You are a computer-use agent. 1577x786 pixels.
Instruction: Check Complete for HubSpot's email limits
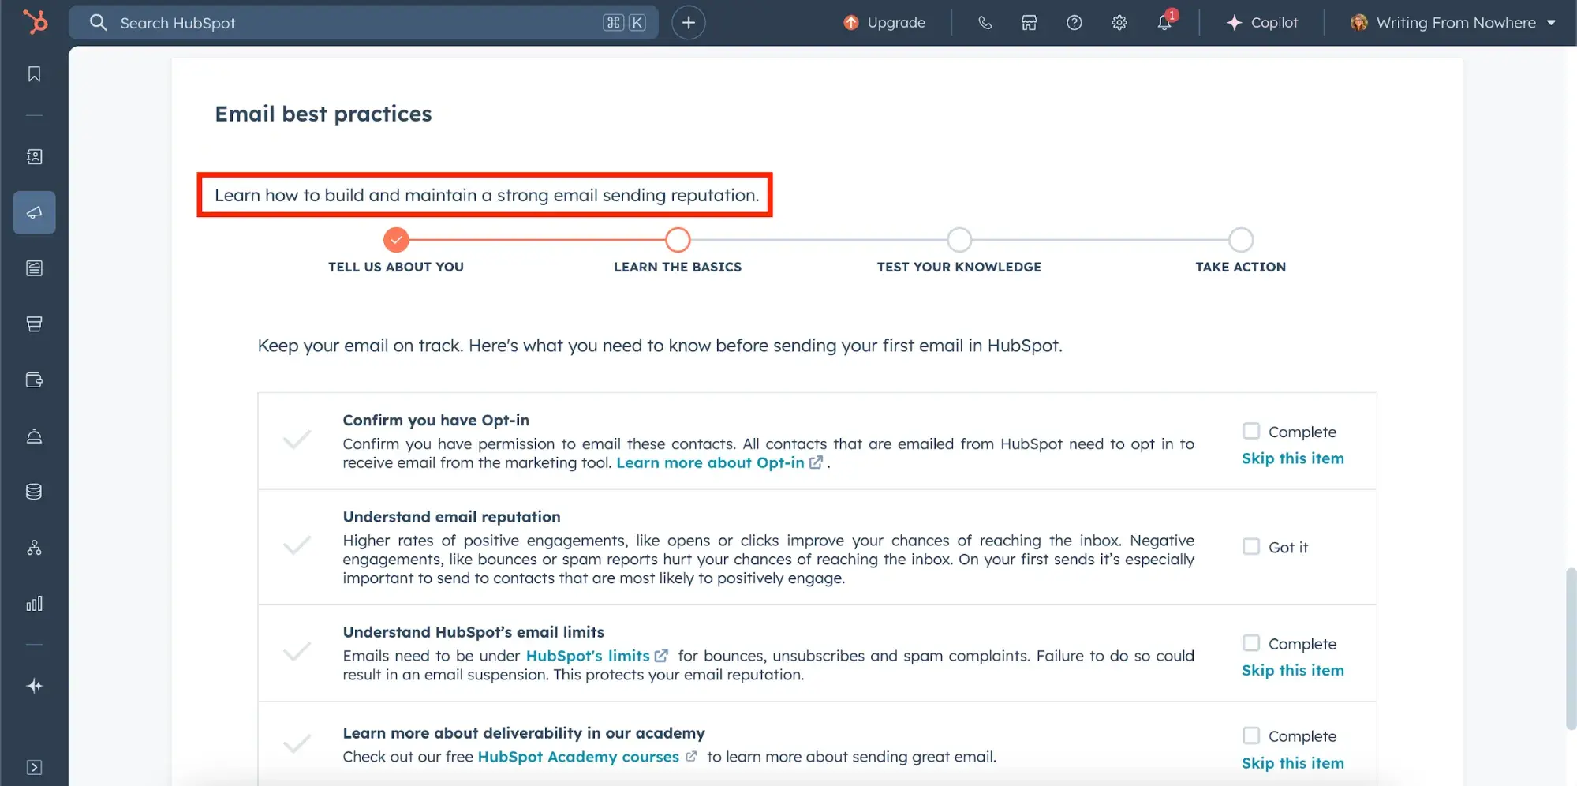(1251, 643)
